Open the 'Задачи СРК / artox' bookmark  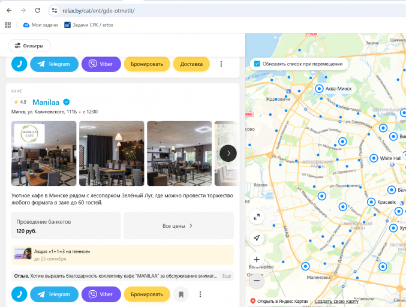[x=89, y=25]
